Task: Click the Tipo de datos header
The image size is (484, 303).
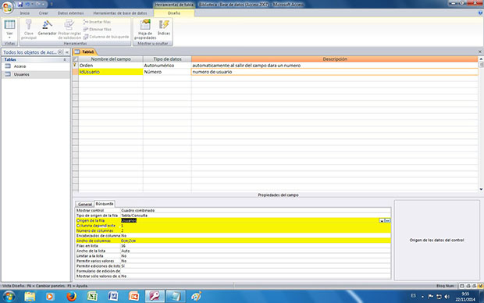Action: 167,59
